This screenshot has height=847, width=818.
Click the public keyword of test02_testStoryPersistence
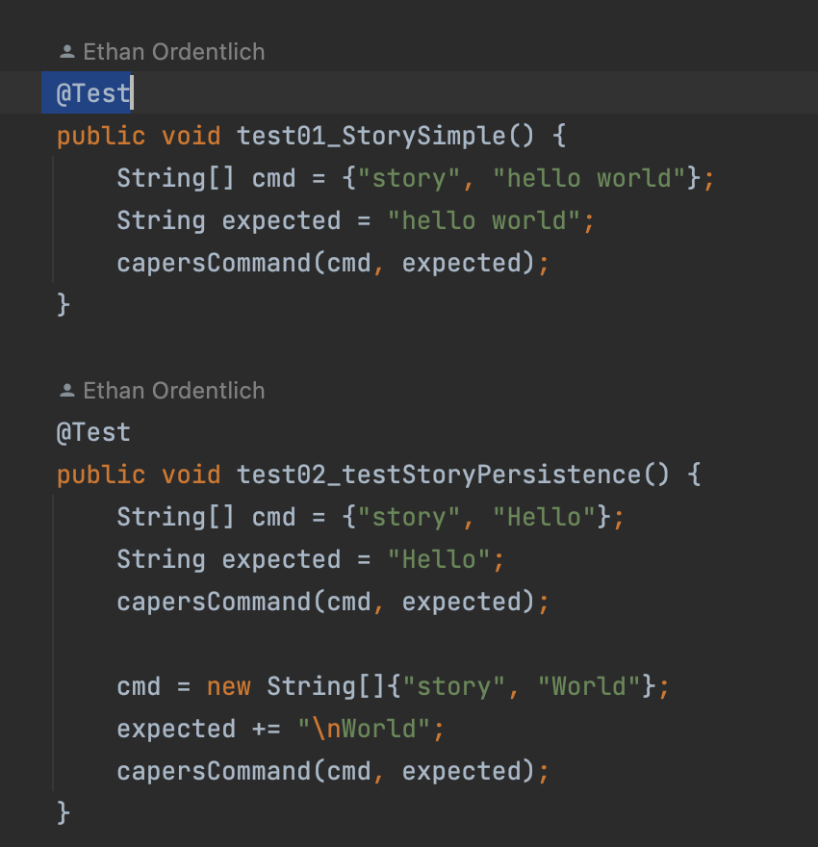101,475
